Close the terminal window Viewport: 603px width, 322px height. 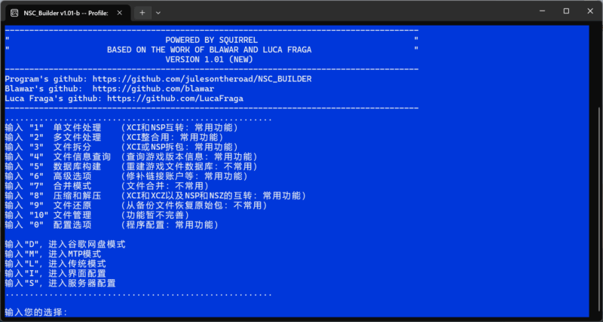(x=590, y=11)
